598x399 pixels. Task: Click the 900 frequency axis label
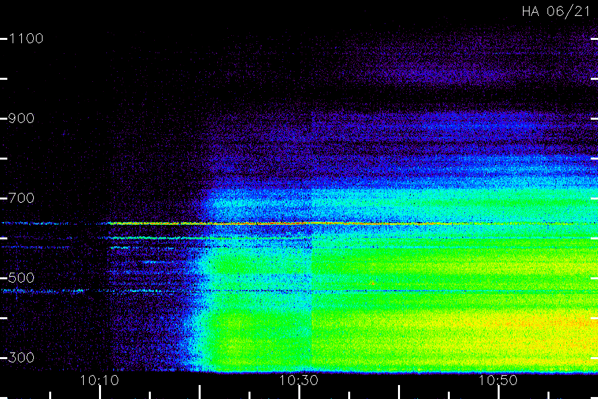point(21,118)
